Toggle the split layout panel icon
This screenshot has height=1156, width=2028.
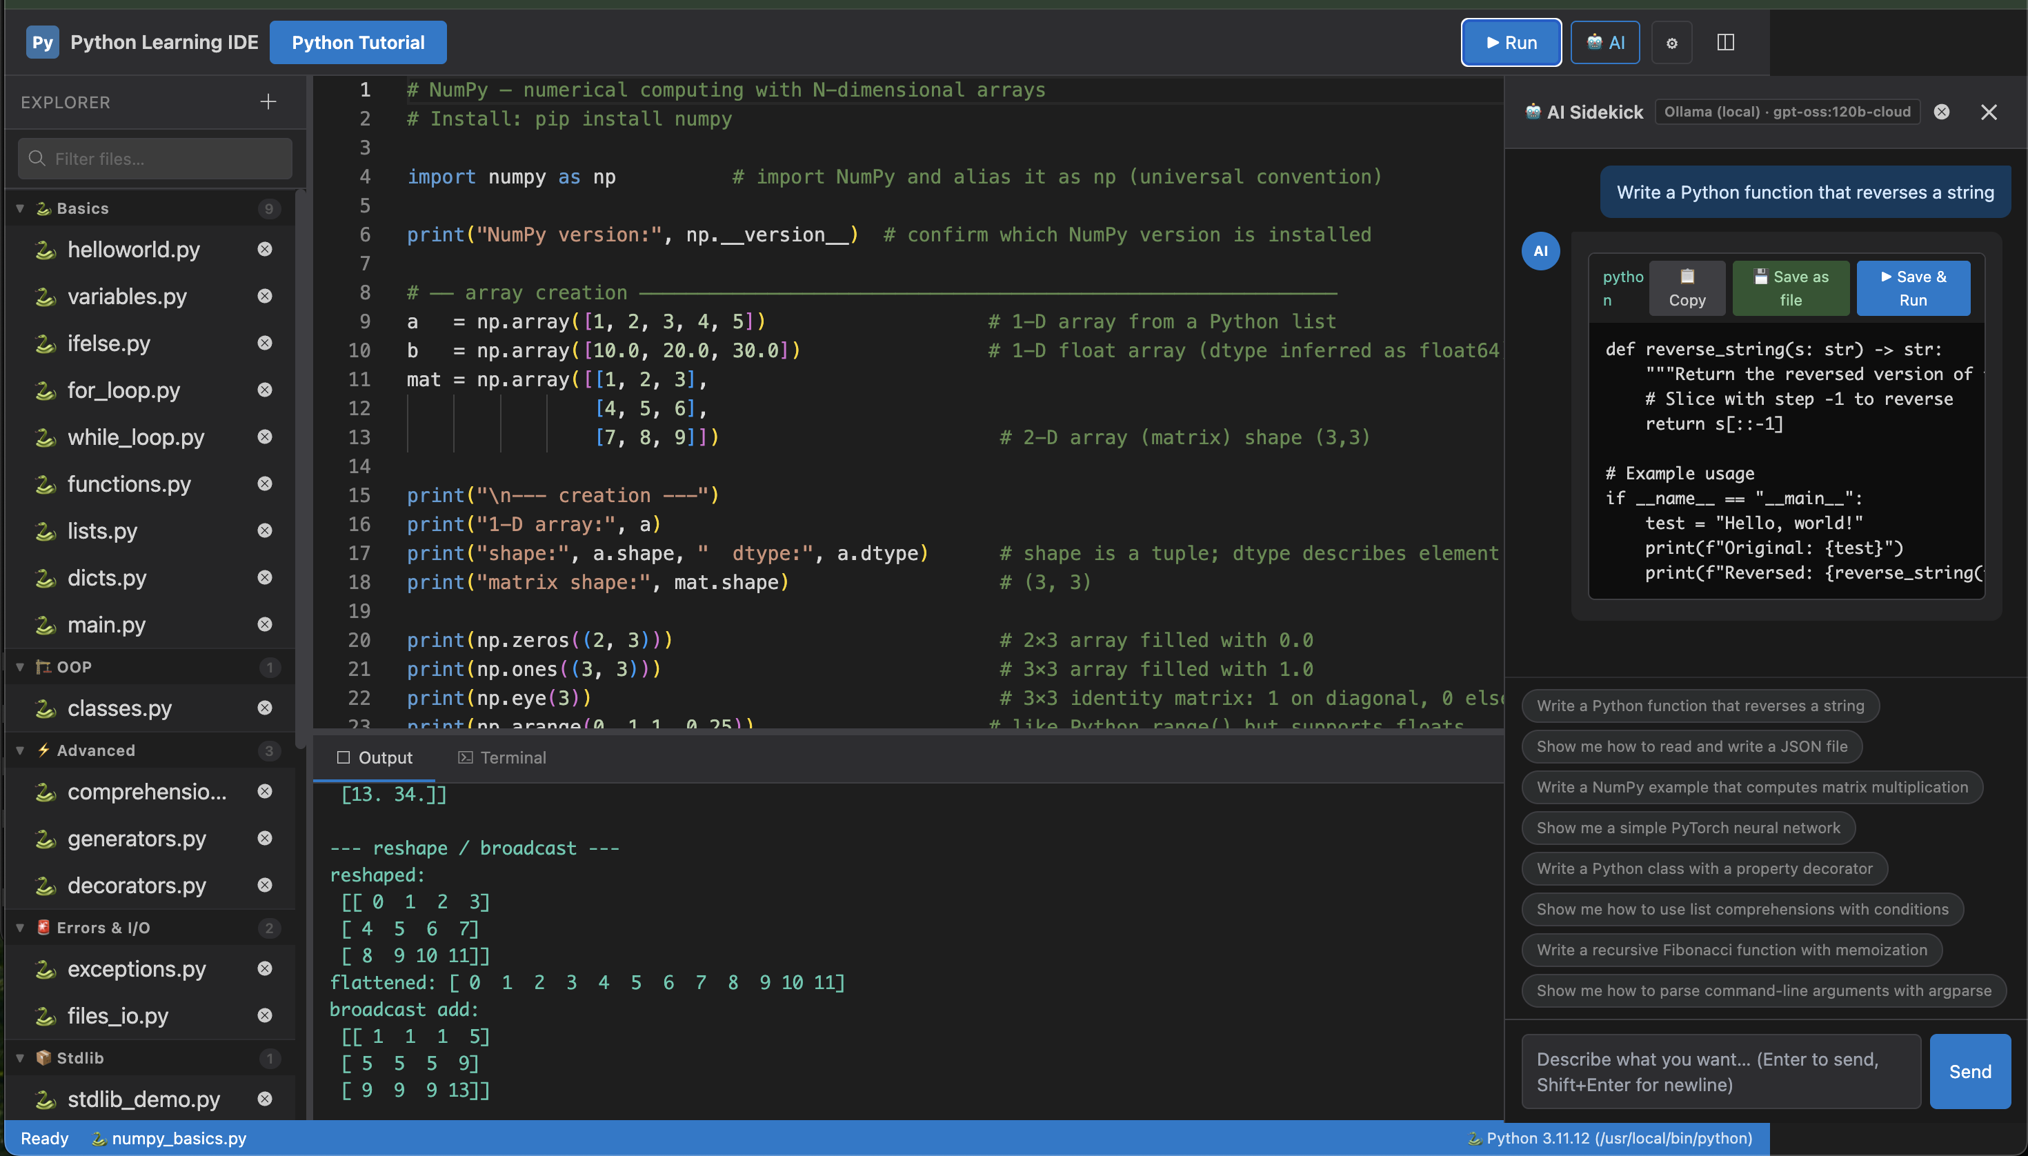1725,42
